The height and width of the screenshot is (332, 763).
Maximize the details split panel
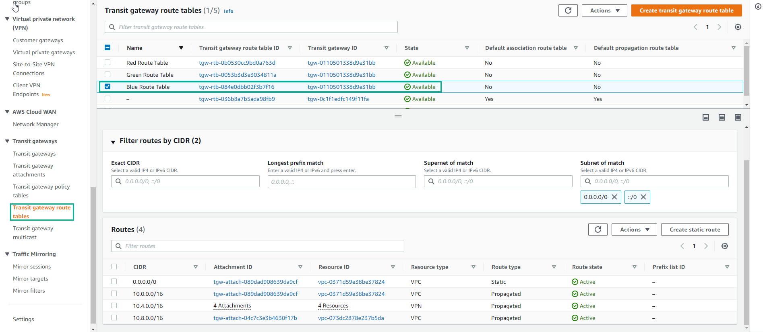(x=738, y=117)
